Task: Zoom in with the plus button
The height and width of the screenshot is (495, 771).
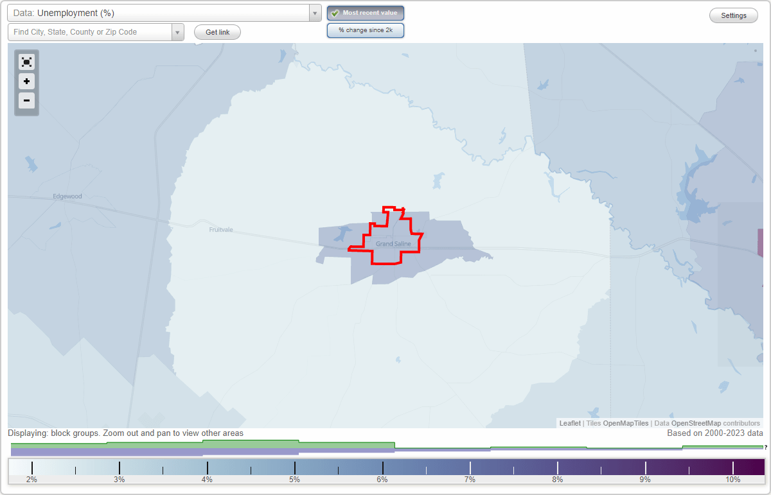Action: click(x=26, y=82)
